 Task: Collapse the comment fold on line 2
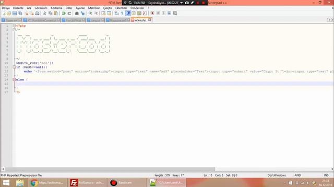[x=14, y=30]
